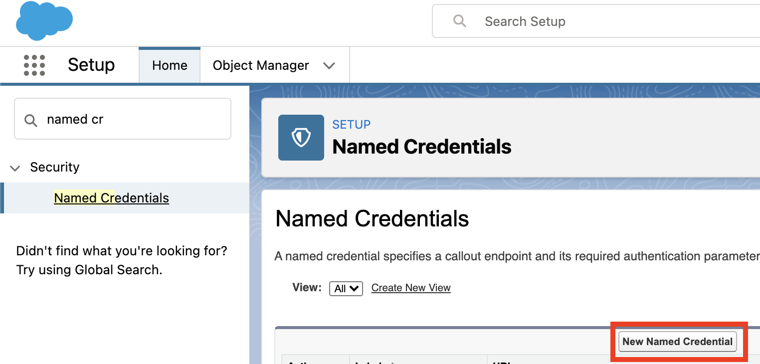Click the large Named Credentials page heading
Screen dimensions: 760x364
coord(372,218)
